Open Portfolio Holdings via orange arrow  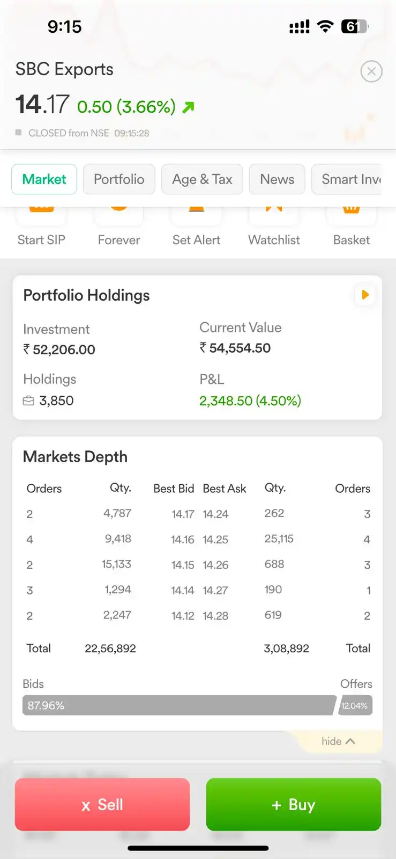pyautogui.click(x=365, y=295)
